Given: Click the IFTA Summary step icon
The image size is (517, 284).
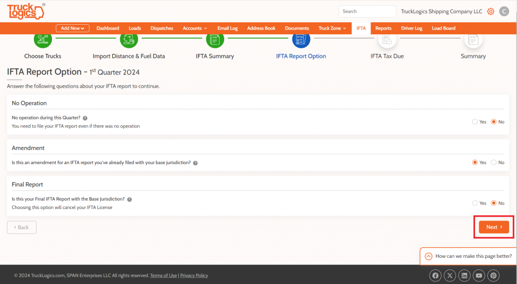Looking at the screenshot, I should coord(215,40).
